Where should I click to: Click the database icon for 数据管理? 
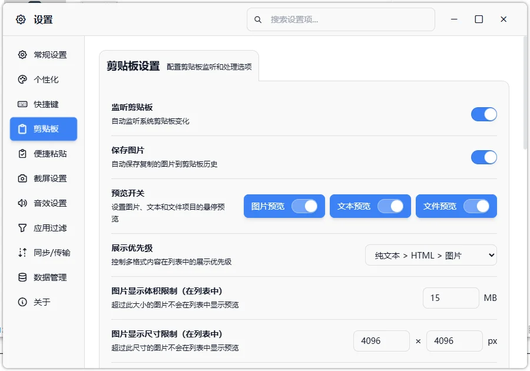pyautogui.click(x=22, y=277)
